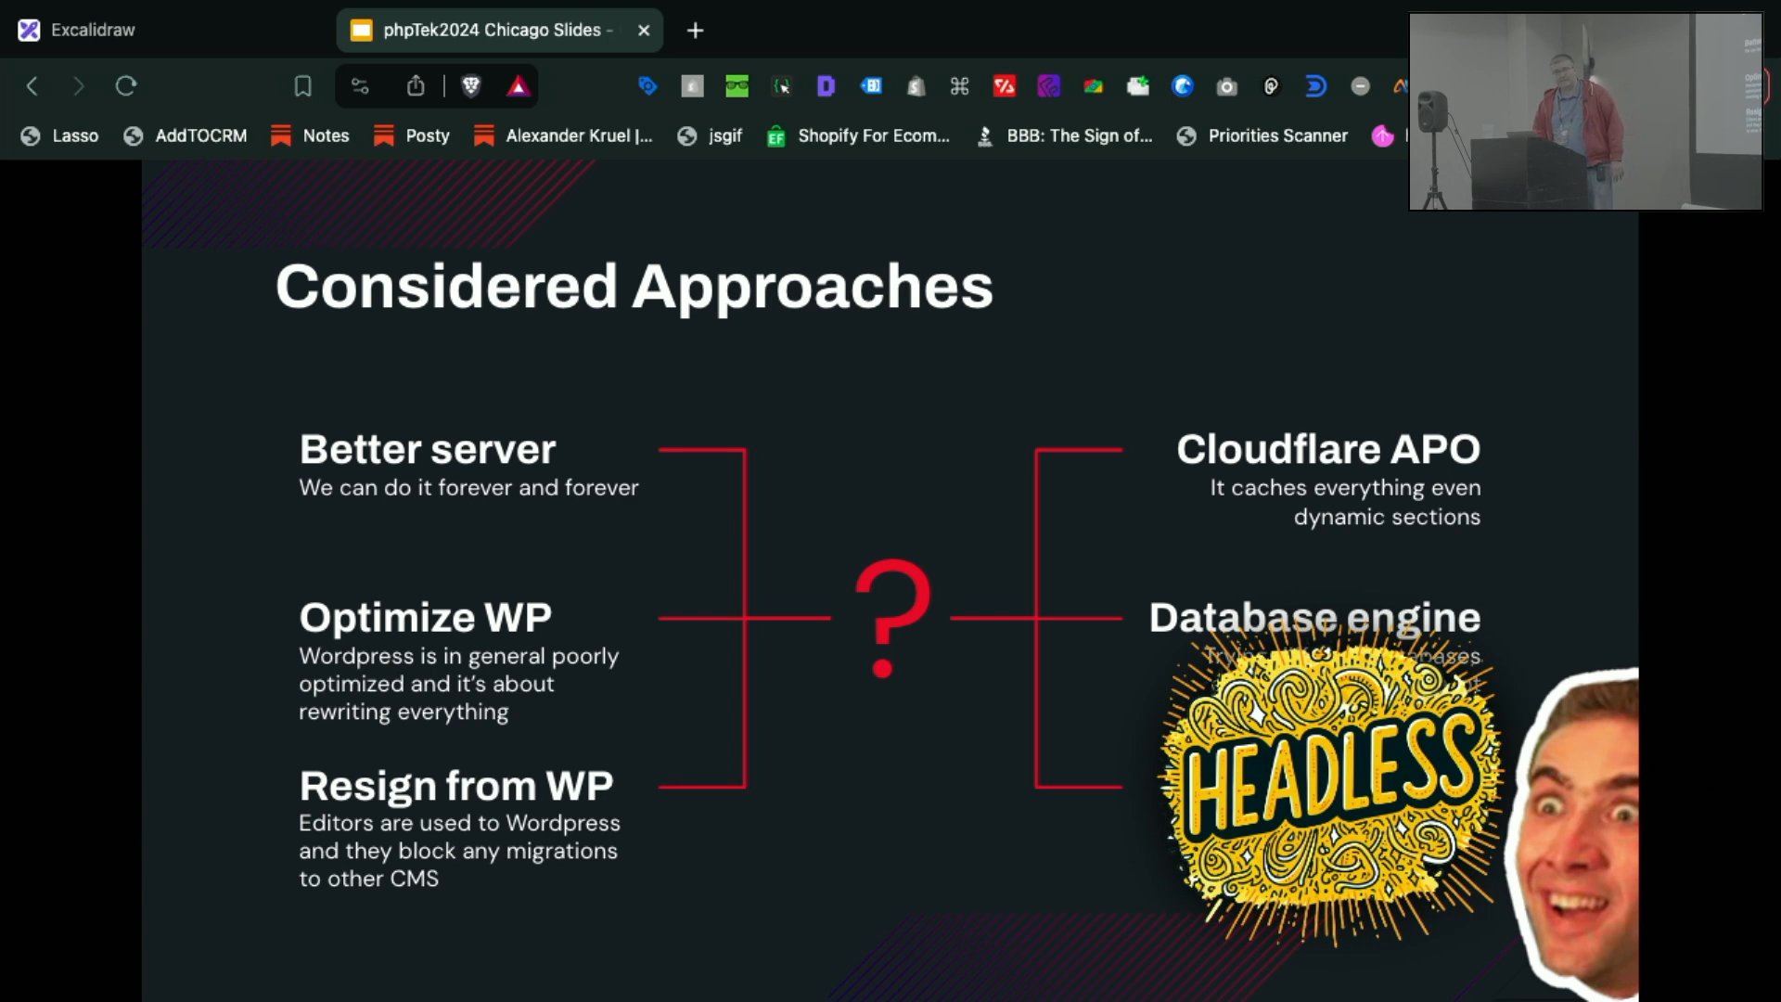Click the Excalidraw tab icon
This screenshot has height=1002, width=1781.
pos(30,30)
